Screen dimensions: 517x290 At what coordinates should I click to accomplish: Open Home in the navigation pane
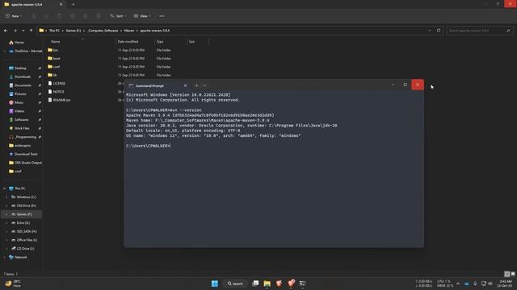(x=19, y=43)
